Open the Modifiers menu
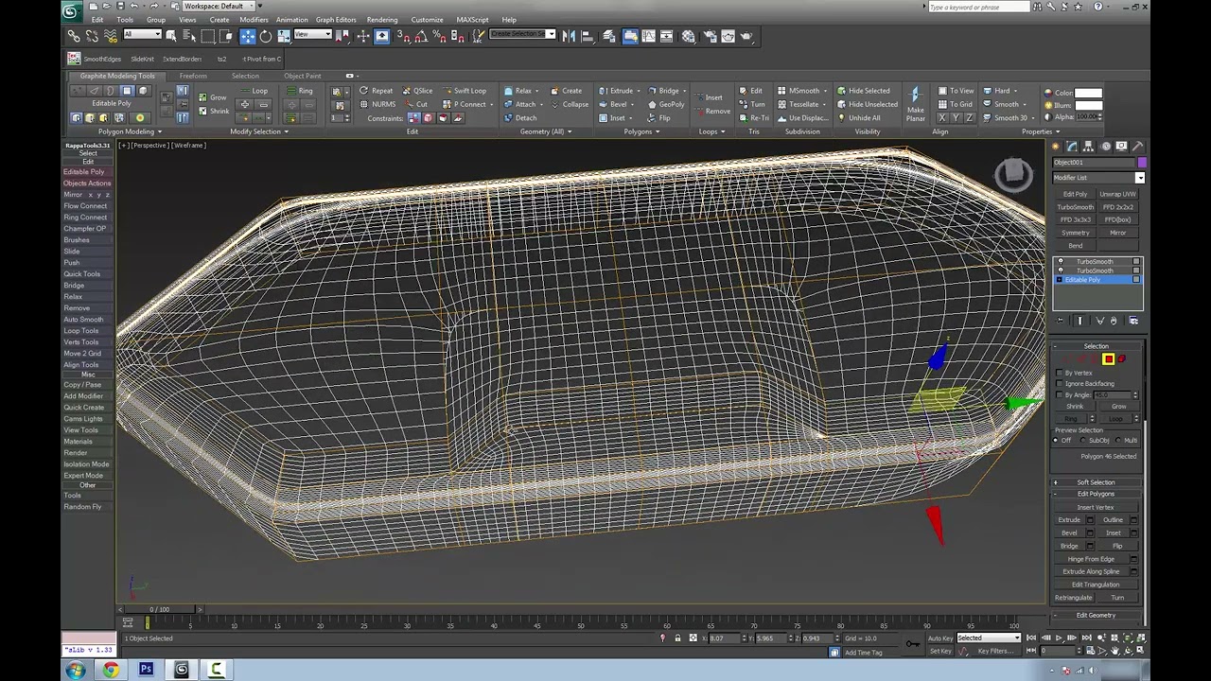1211x681 pixels. coord(254,20)
